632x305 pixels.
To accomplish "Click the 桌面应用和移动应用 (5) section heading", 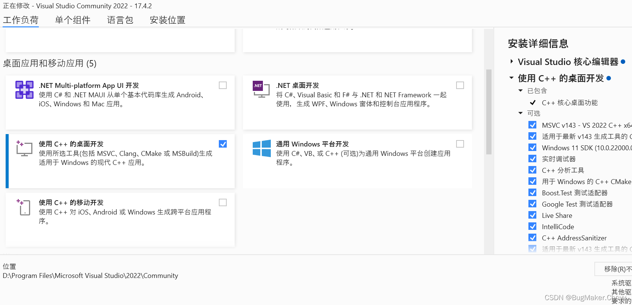I will pos(50,63).
